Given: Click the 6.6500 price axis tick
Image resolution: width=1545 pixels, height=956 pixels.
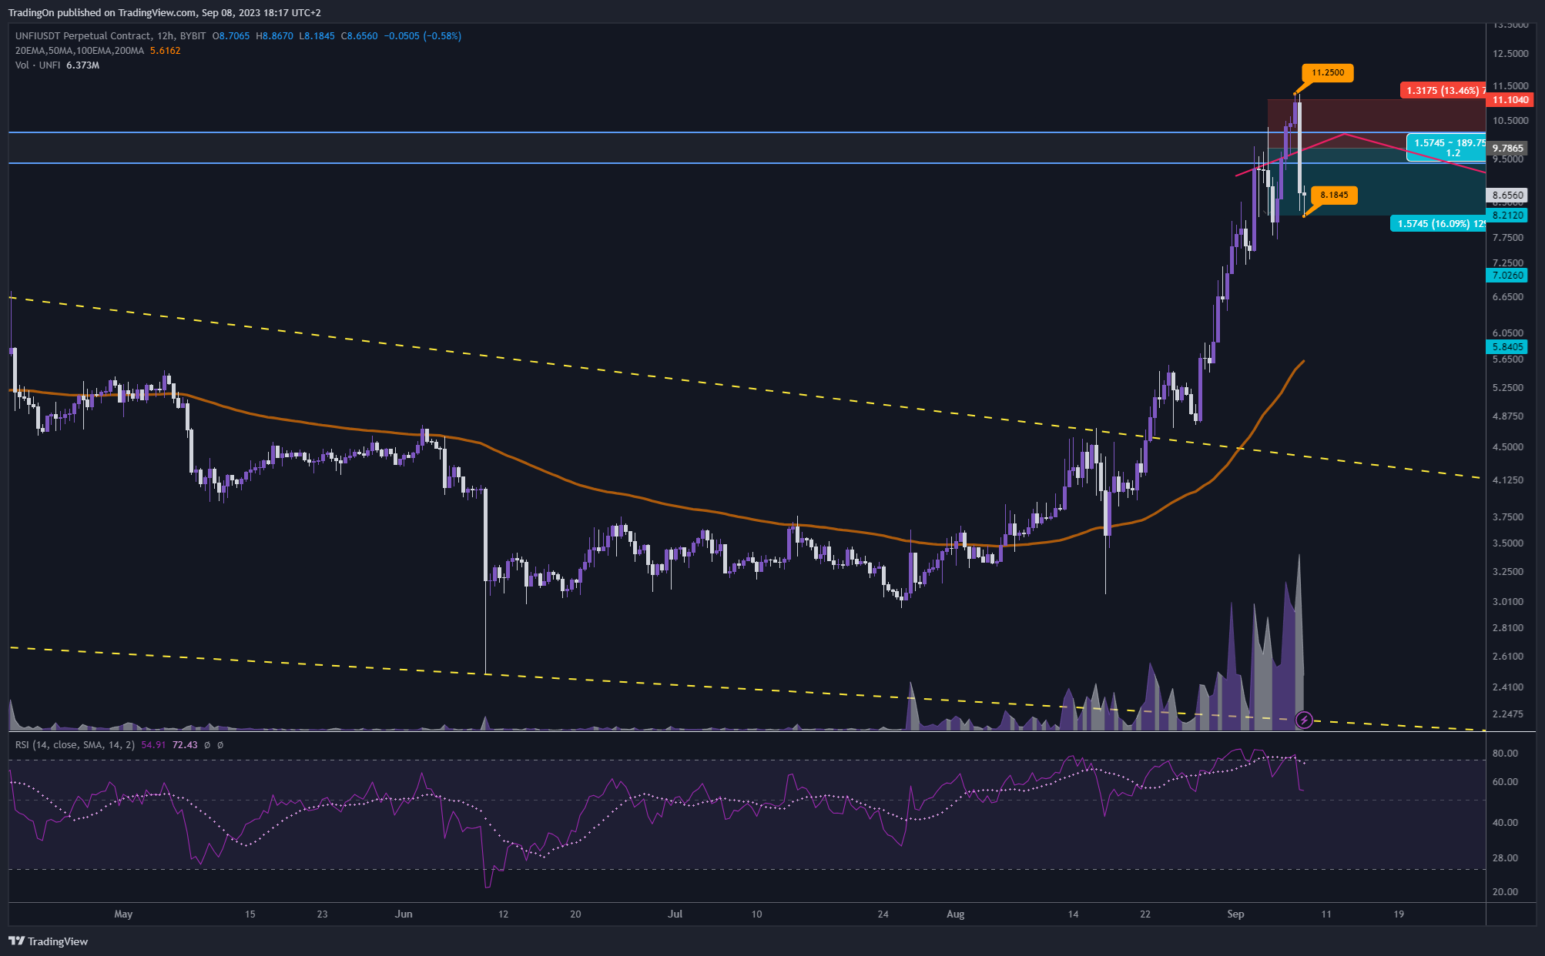Looking at the screenshot, I should pos(1507,296).
